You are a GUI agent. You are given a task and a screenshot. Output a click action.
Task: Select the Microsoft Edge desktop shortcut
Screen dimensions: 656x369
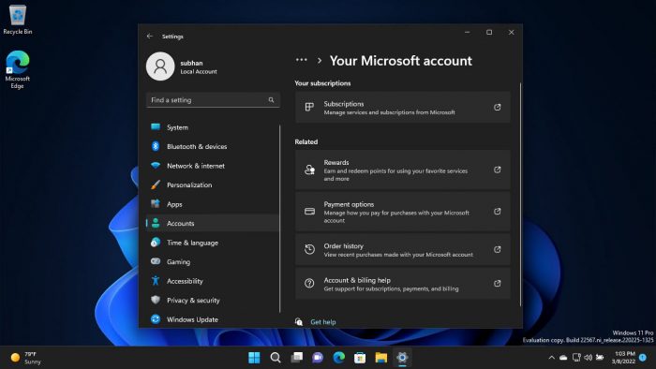pos(18,69)
